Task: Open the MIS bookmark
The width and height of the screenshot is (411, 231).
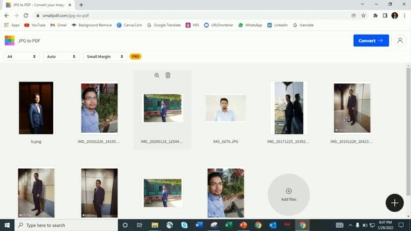Action: pyautogui.click(x=193, y=25)
